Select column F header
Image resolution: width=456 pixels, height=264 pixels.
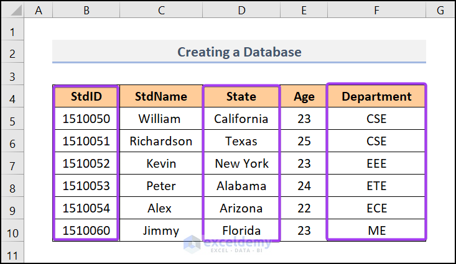click(x=376, y=11)
